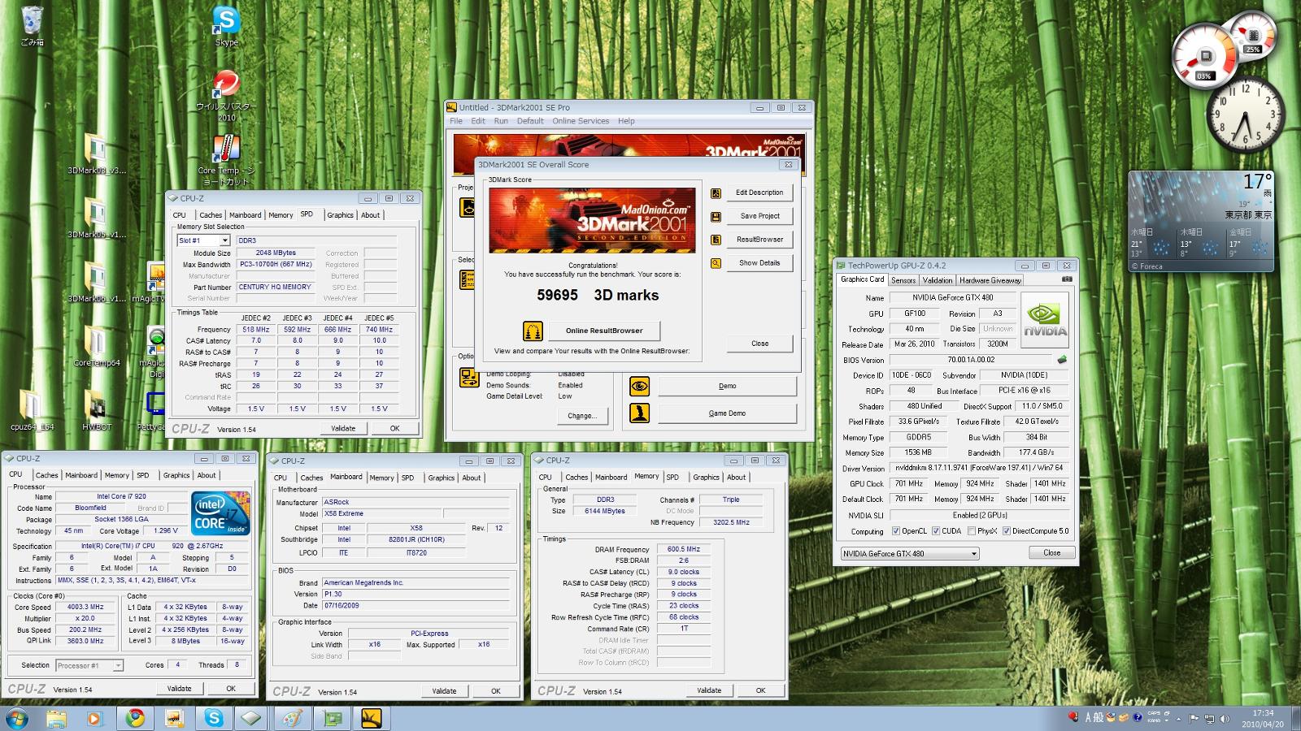This screenshot has height=731, width=1301.
Task: Open the Windows Start button
Action: tap(16, 718)
